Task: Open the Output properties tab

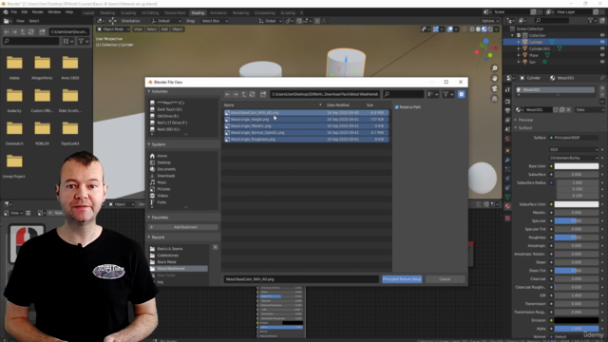Action: (x=507, y=111)
